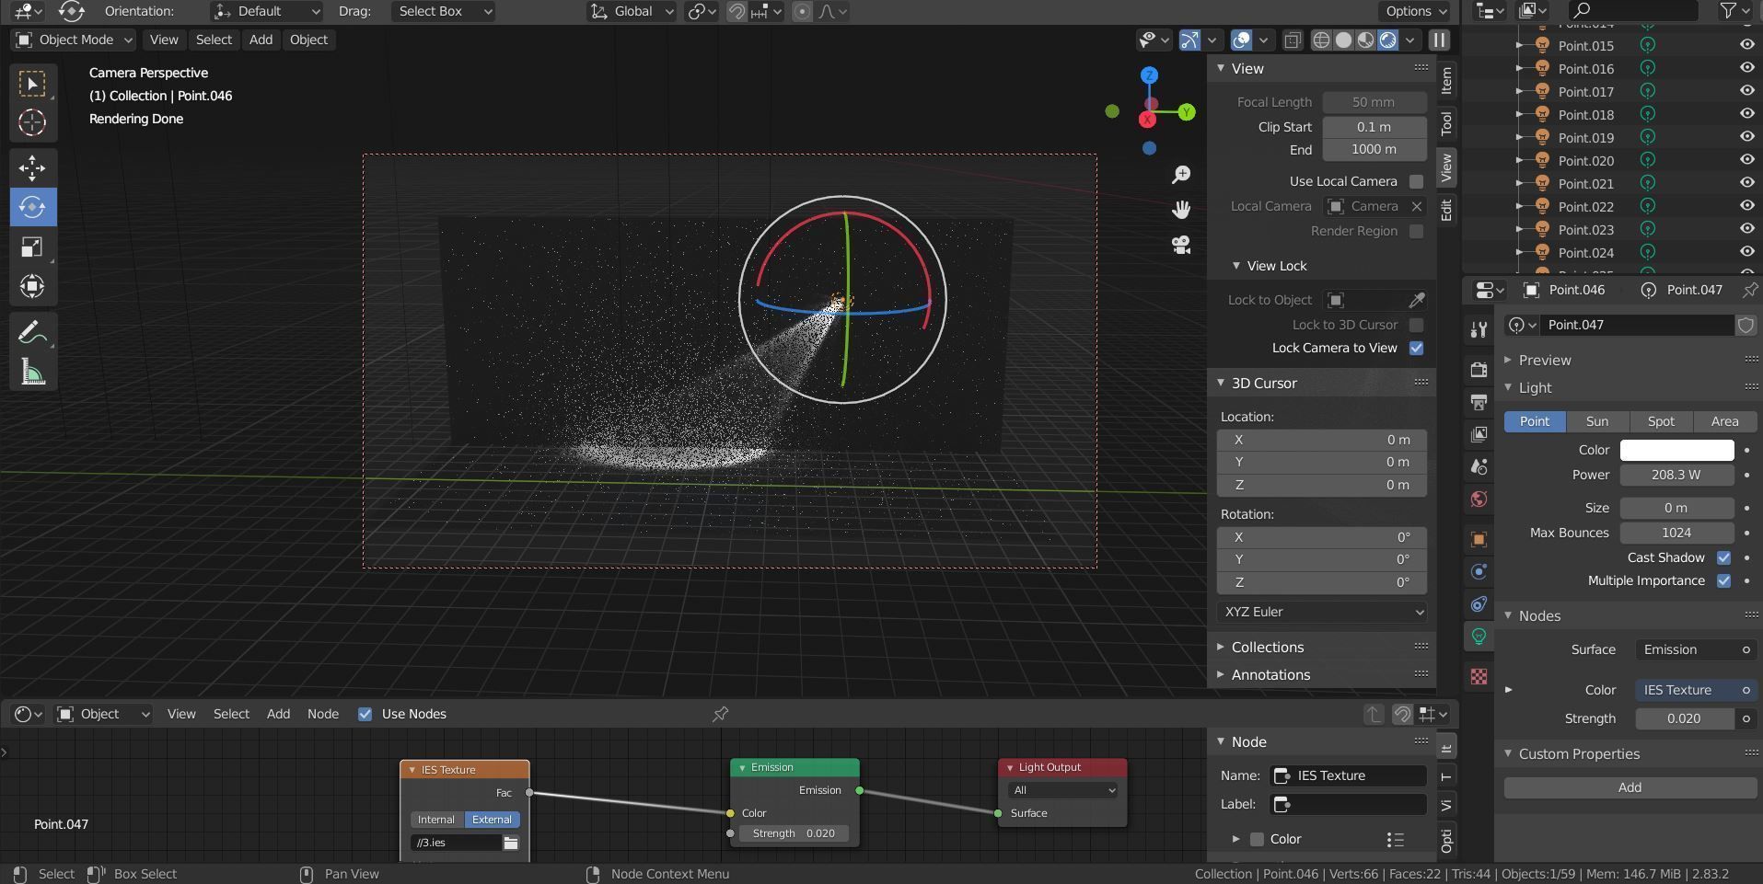Switch to solid viewport shading
Viewport: 1763px width, 884px height.
point(1343,40)
